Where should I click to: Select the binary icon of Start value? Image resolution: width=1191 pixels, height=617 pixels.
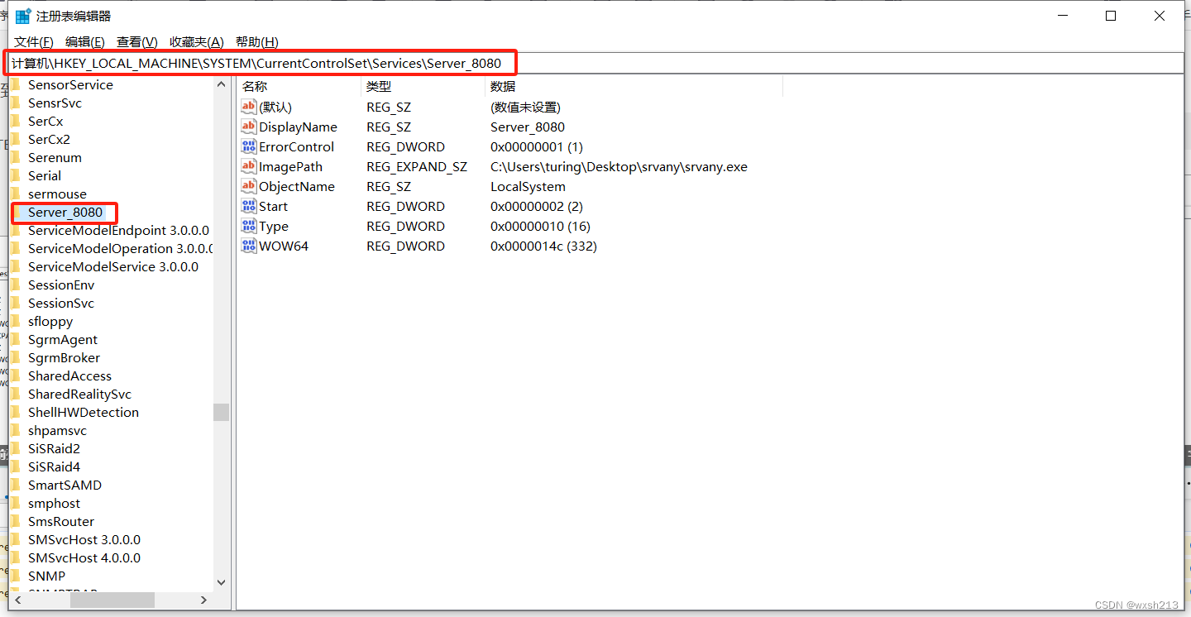(x=249, y=206)
